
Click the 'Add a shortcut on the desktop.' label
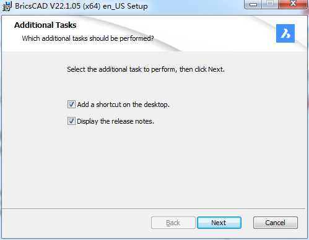coord(123,105)
